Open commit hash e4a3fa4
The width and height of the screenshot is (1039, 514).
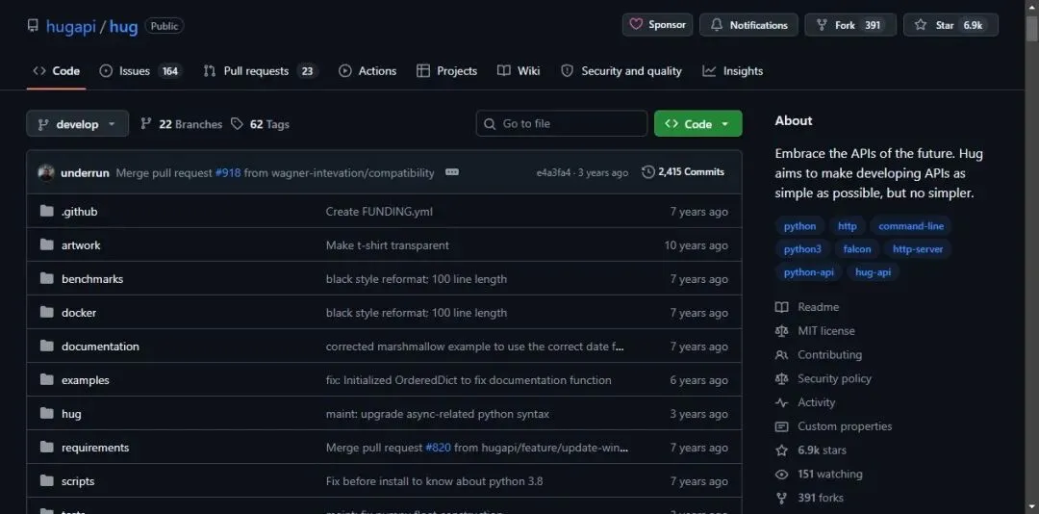553,172
